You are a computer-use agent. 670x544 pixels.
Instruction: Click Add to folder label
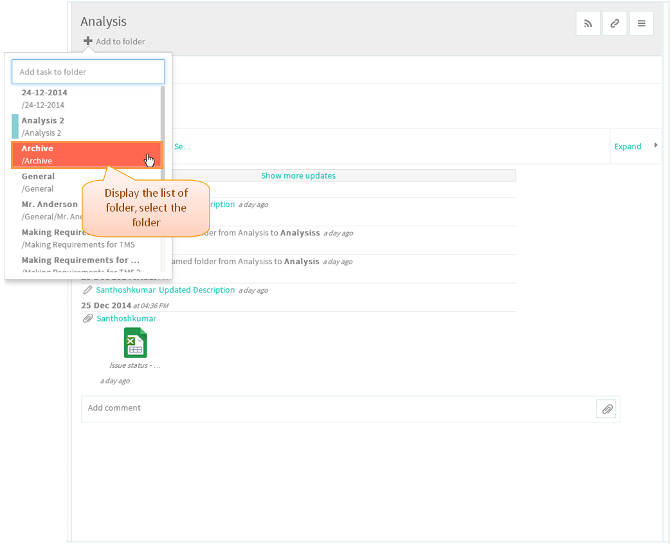(x=120, y=41)
